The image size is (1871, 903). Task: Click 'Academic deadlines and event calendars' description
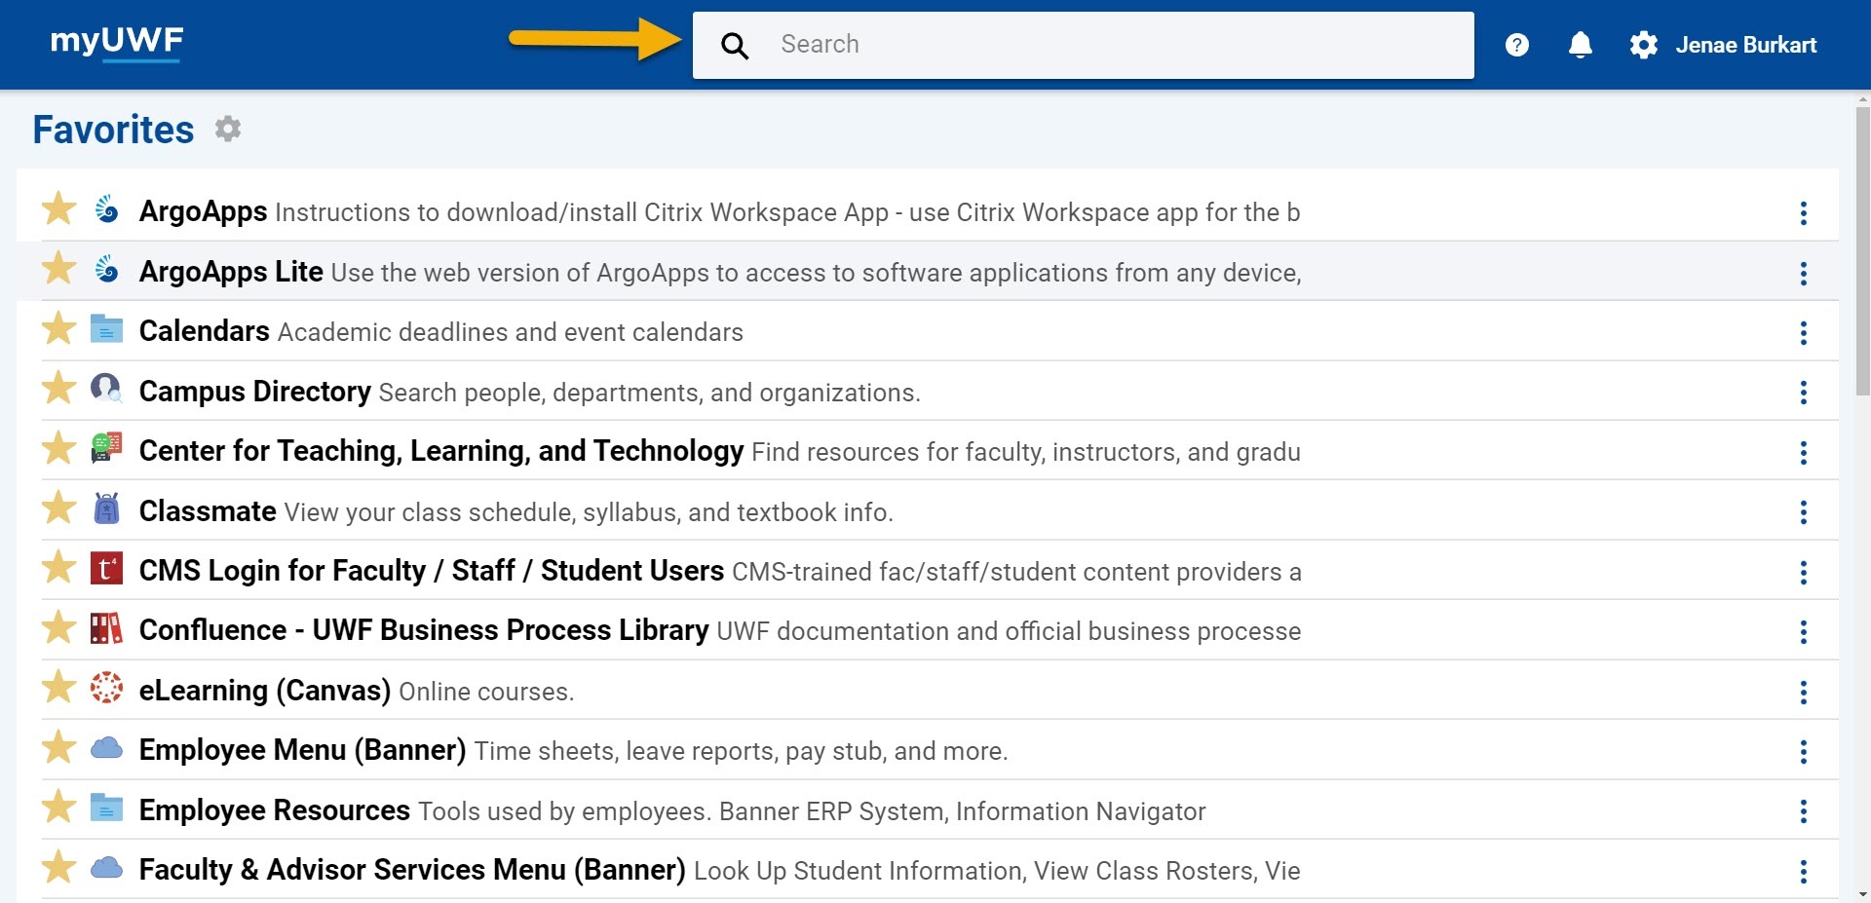(511, 332)
